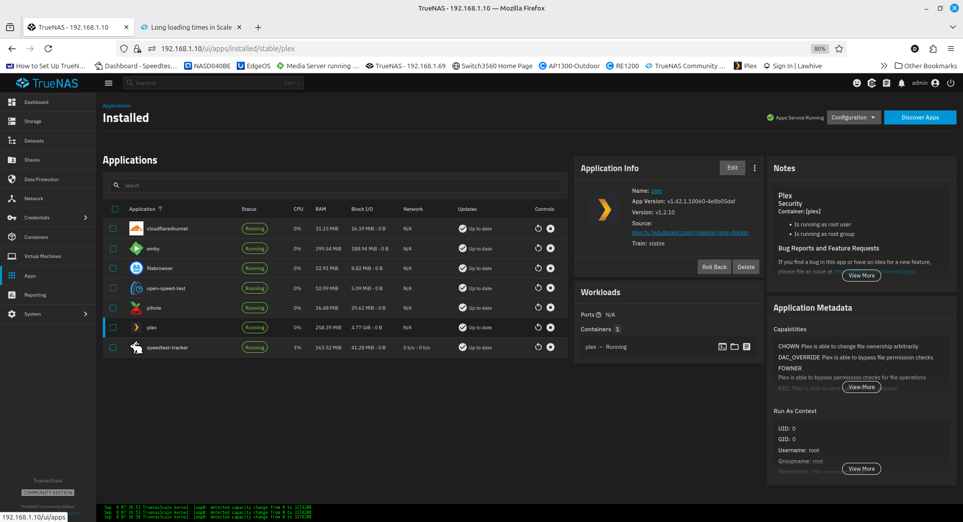Viewport: 963px width, 522px height.
Task: Toggle the select-all applications checkbox
Action: [115, 209]
